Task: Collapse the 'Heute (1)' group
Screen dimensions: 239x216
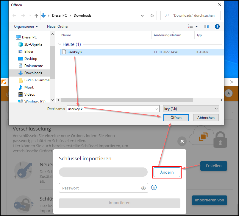Action: tap(59, 44)
